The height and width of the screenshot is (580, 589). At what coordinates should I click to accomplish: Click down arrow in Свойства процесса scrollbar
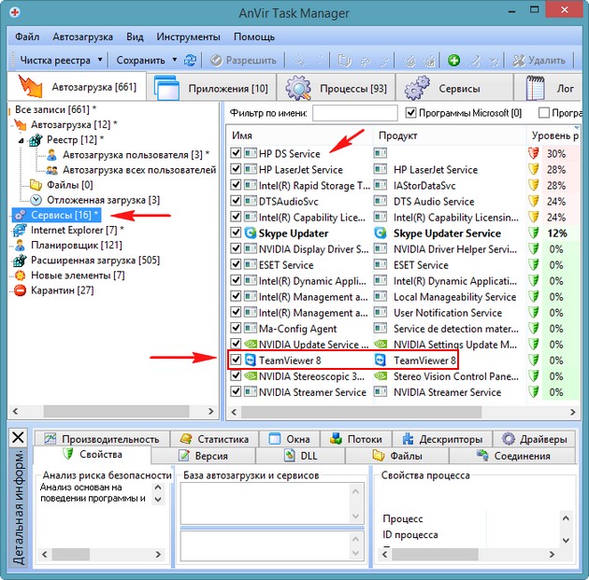coord(567,540)
